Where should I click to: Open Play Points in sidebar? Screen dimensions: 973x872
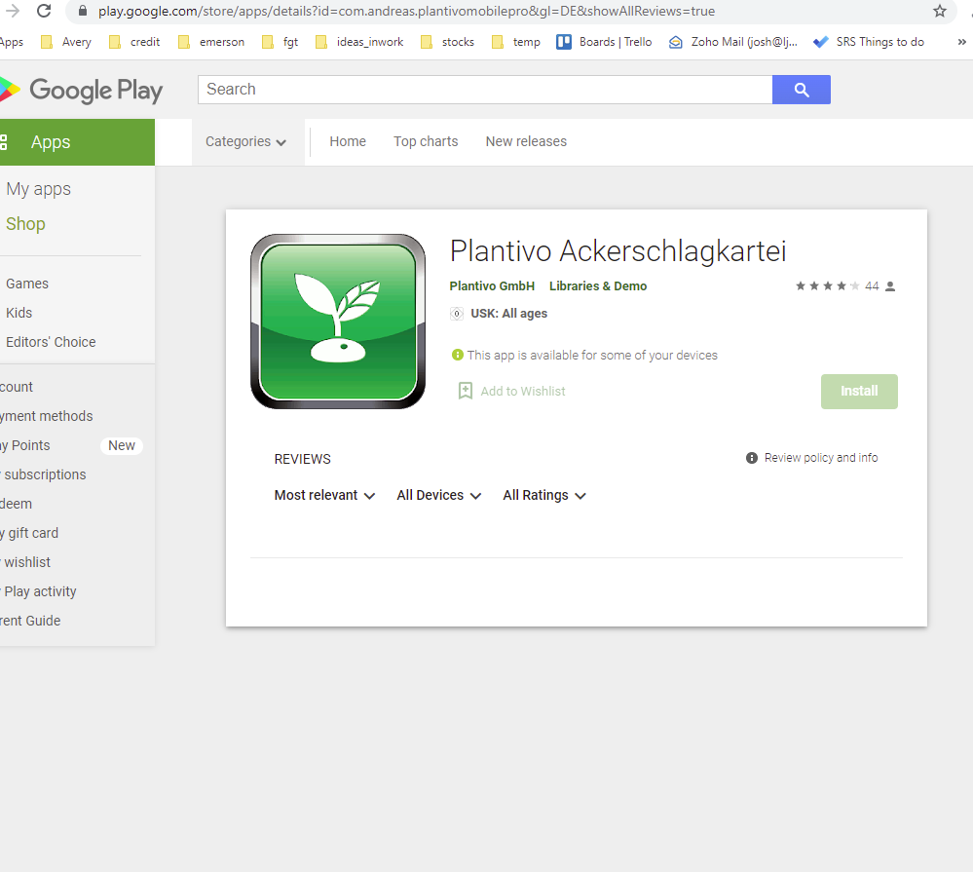24,445
